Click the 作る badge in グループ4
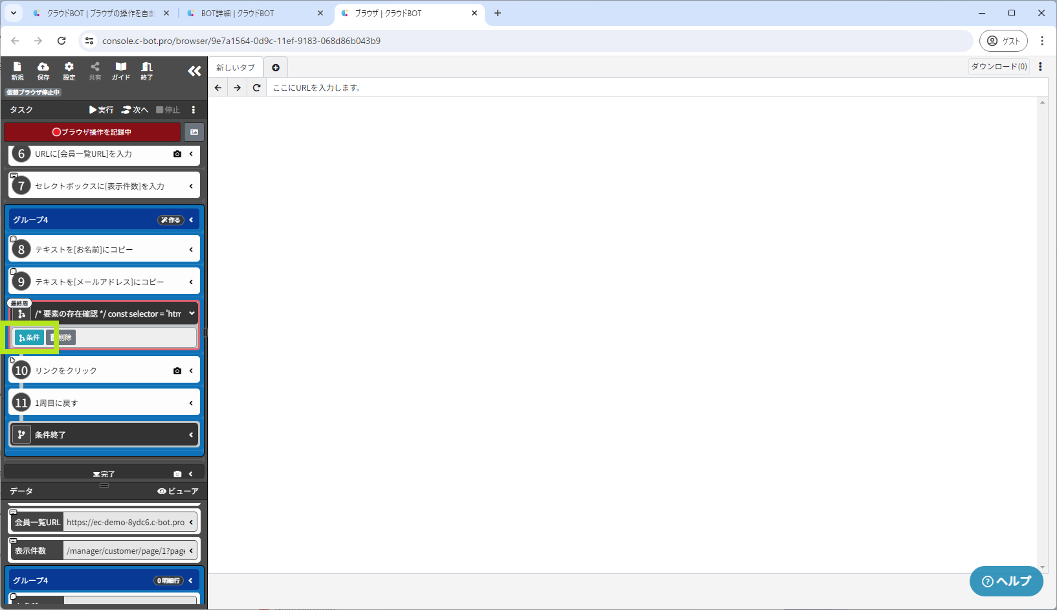Screen dimensions: 1057x610 pos(171,220)
